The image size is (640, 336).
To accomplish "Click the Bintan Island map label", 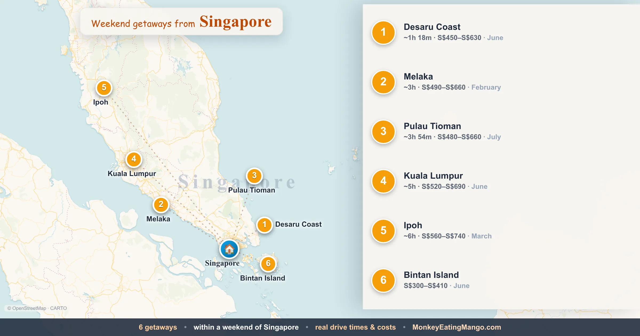I will tap(262, 278).
